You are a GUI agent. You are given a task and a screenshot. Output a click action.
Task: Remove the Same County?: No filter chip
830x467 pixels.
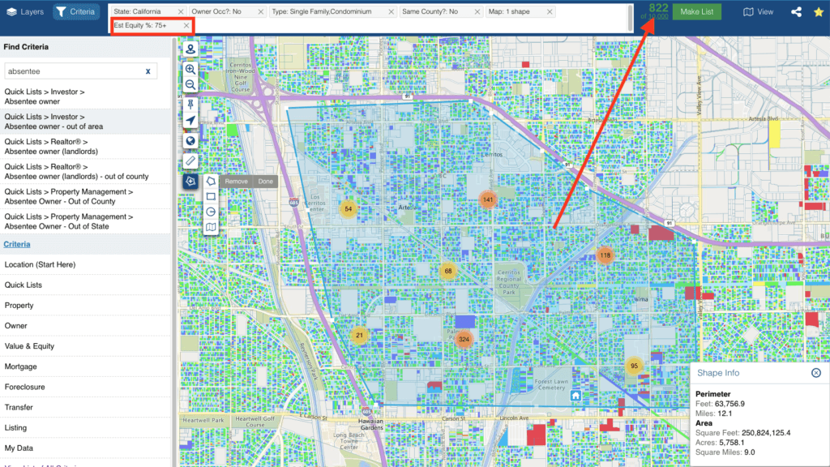(477, 11)
